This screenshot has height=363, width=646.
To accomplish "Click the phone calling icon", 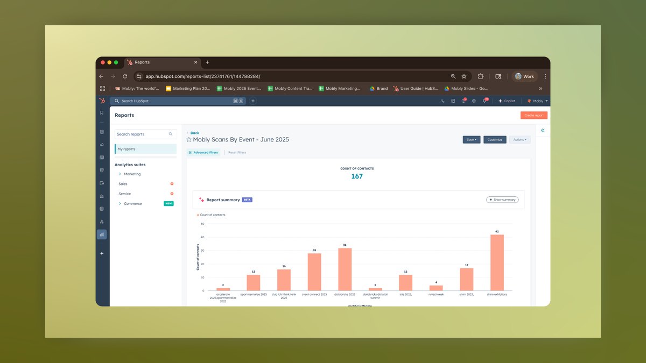I will [x=443, y=101].
